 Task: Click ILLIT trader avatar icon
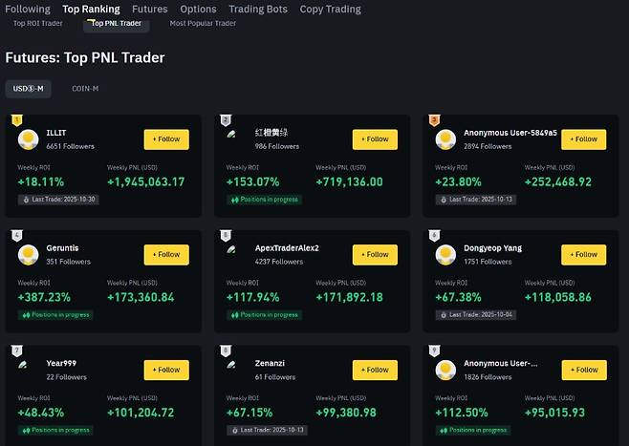pyautogui.click(x=29, y=139)
